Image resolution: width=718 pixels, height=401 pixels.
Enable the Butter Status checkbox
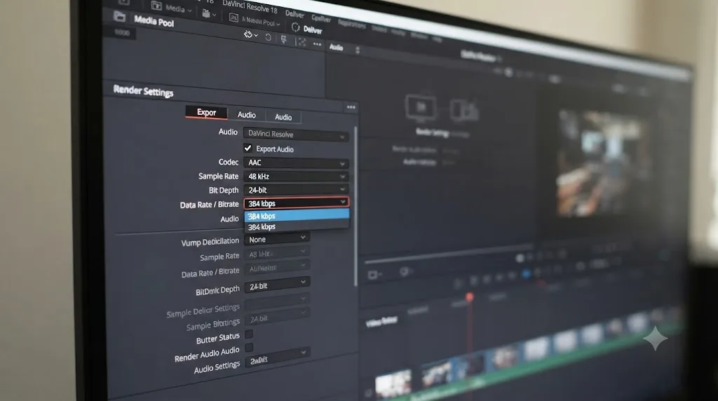coord(249,334)
